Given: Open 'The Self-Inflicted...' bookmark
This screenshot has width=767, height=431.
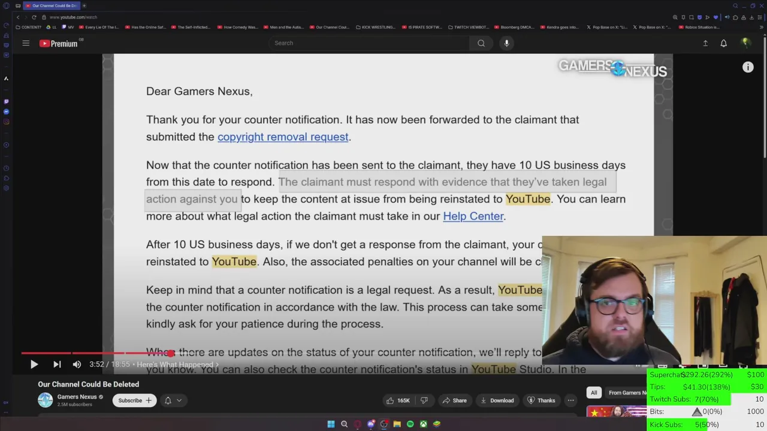Looking at the screenshot, I should pos(191,27).
